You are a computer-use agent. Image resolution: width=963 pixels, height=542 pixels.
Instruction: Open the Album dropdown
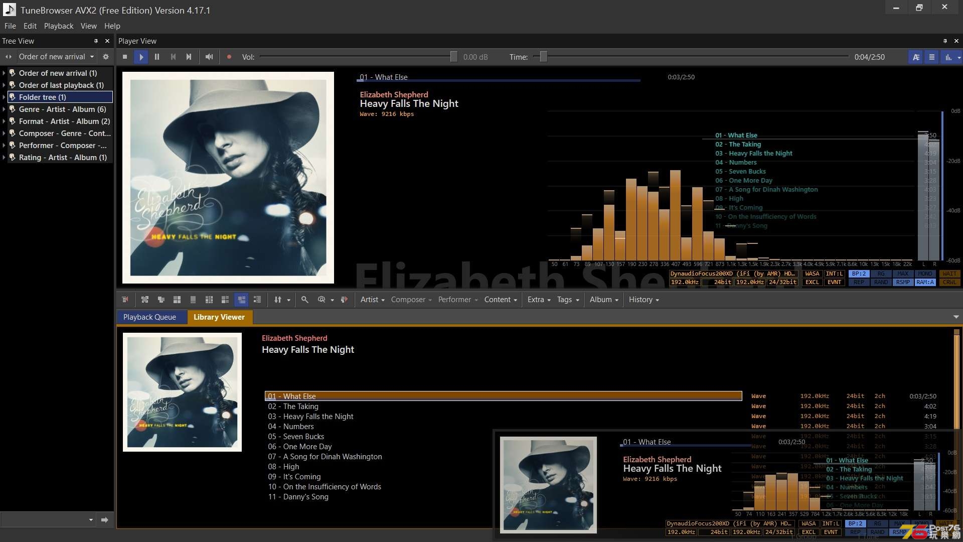(604, 300)
